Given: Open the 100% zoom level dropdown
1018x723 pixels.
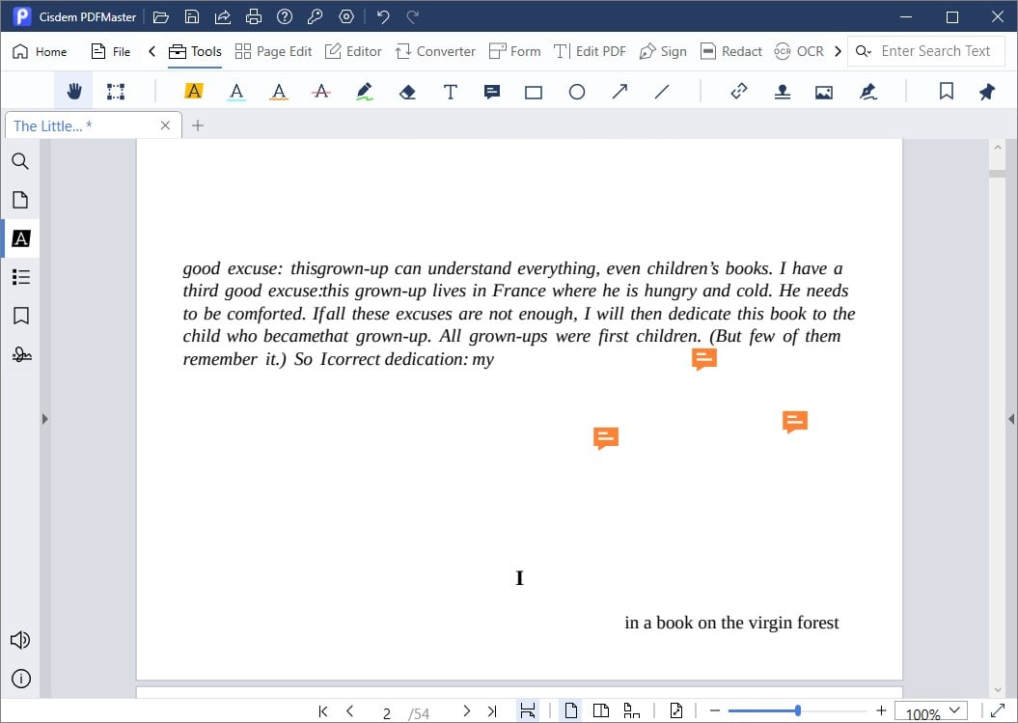Looking at the screenshot, I should (x=931, y=712).
